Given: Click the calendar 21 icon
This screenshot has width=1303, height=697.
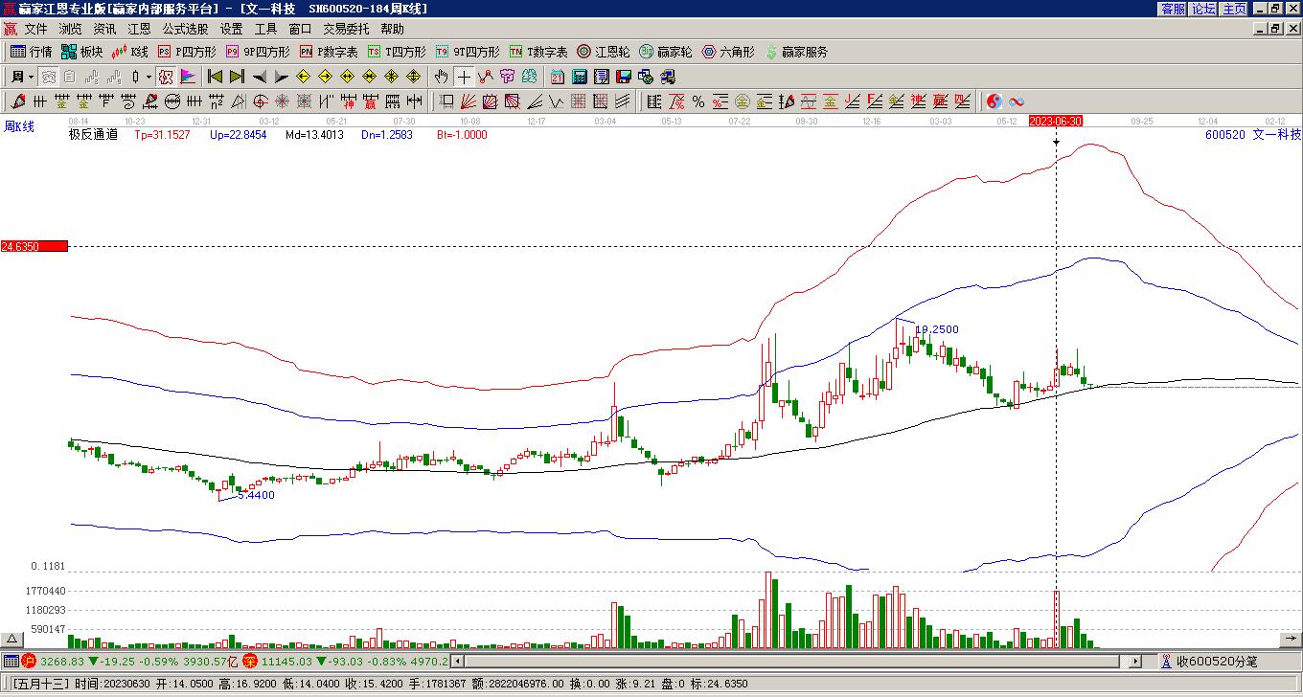Looking at the screenshot, I should pos(558,77).
